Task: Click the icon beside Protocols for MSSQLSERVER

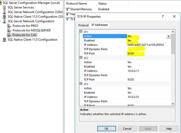Action: [x=9, y=30]
